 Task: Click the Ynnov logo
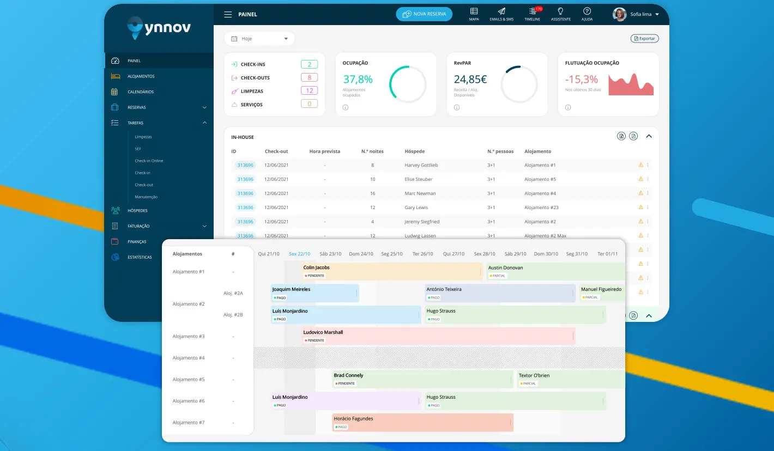click(159, 27)
